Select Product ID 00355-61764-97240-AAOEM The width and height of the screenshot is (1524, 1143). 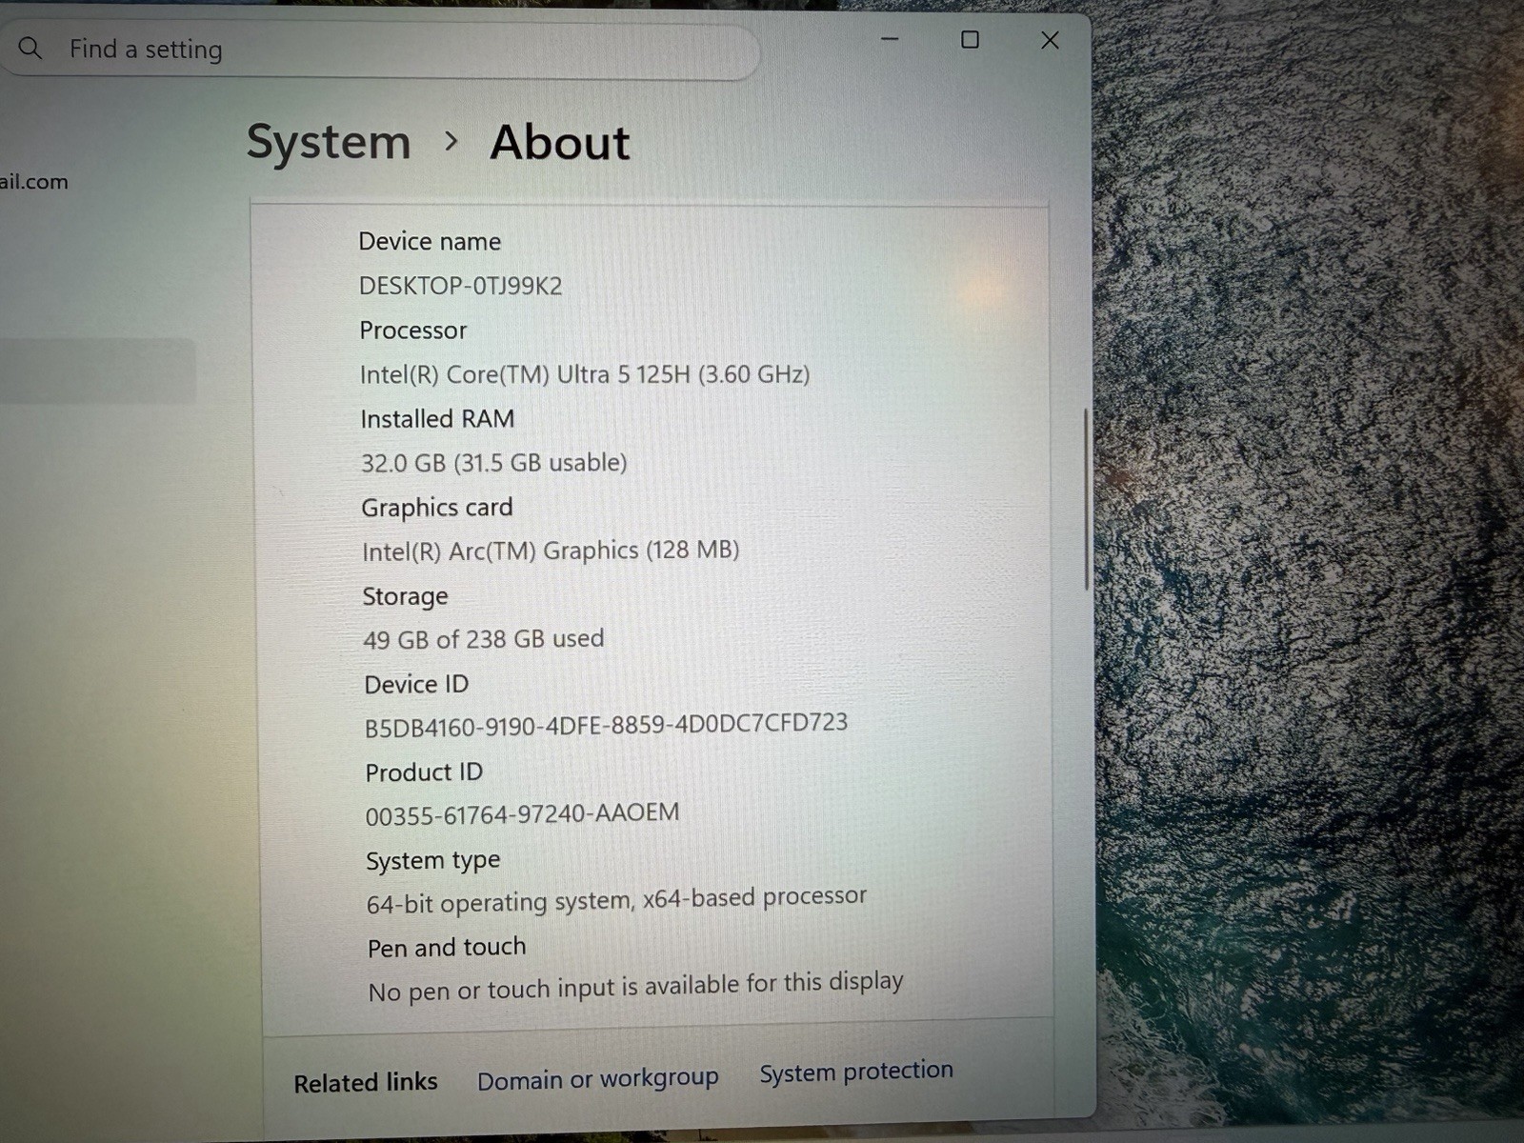(x=522, y=814)
